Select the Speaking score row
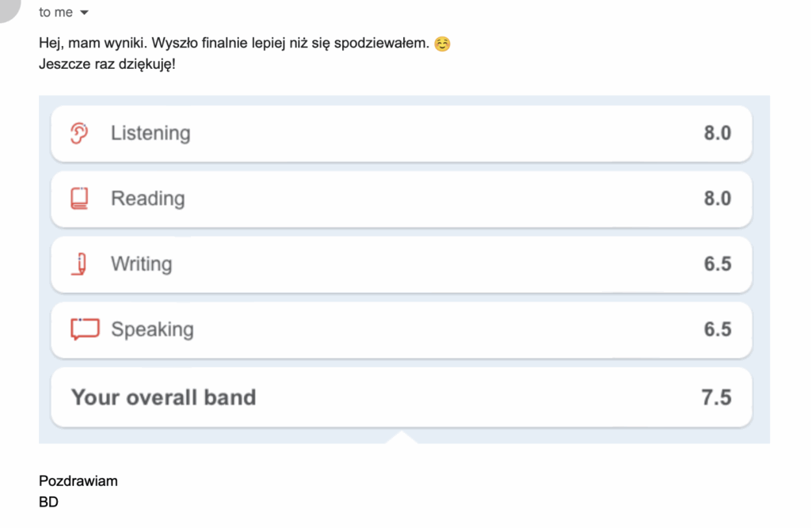The width and height of the screenshot is (811, 528). [x=401, y=329]
